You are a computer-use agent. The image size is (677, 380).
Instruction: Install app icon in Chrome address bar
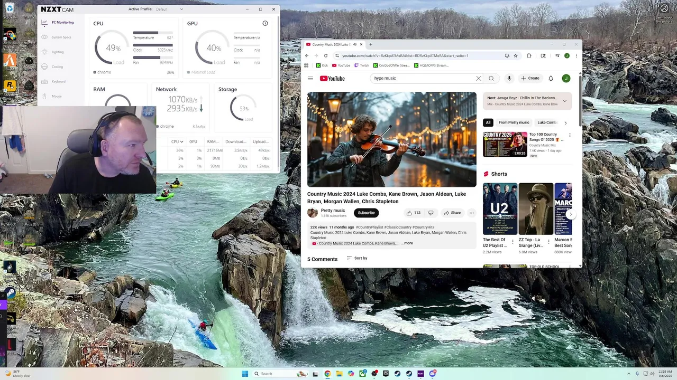[x=507, y=55]
